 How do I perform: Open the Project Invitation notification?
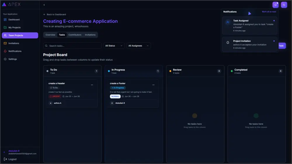pos(250,44)
